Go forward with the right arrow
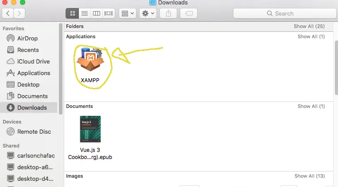 click(19, 13)
